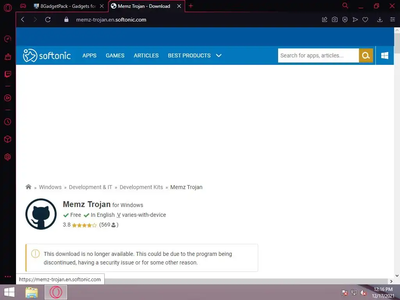Open ad blocker shield icon
This screenshot has width=400, height=300.
click(x=345, y=20)
